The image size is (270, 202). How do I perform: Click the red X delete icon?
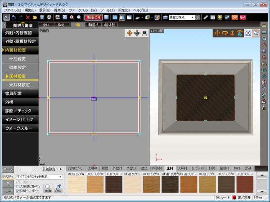tap(27, 17)
